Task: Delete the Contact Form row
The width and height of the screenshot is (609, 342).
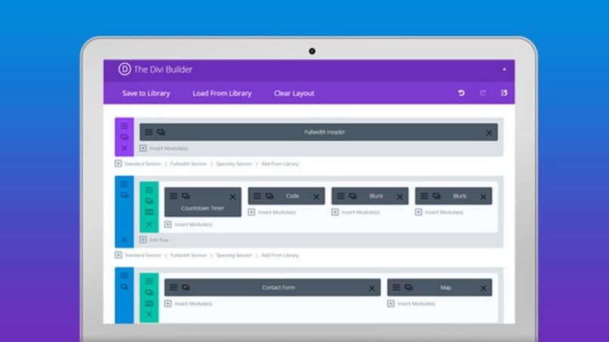Action: click(x=149, y=314)
